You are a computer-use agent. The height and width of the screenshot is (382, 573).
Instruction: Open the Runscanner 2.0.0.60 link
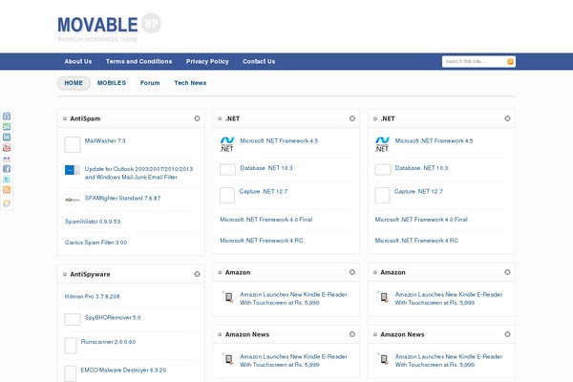tap(108, 342)
